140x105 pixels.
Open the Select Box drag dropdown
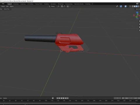tap(7, 9)
